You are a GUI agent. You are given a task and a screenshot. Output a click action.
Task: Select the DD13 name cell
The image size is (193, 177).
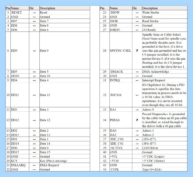pos(20,135)
